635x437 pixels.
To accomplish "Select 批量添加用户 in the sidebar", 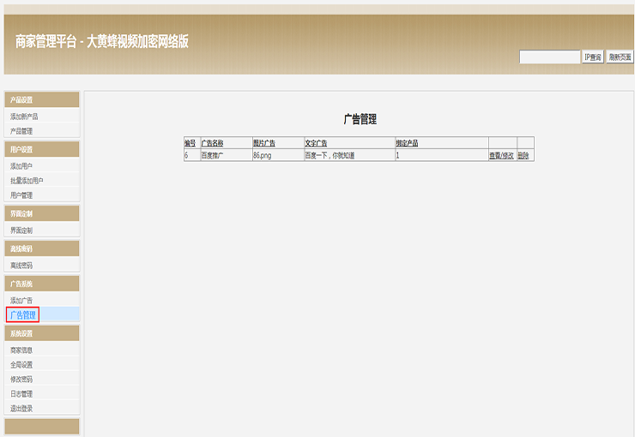I will (27, 181).
